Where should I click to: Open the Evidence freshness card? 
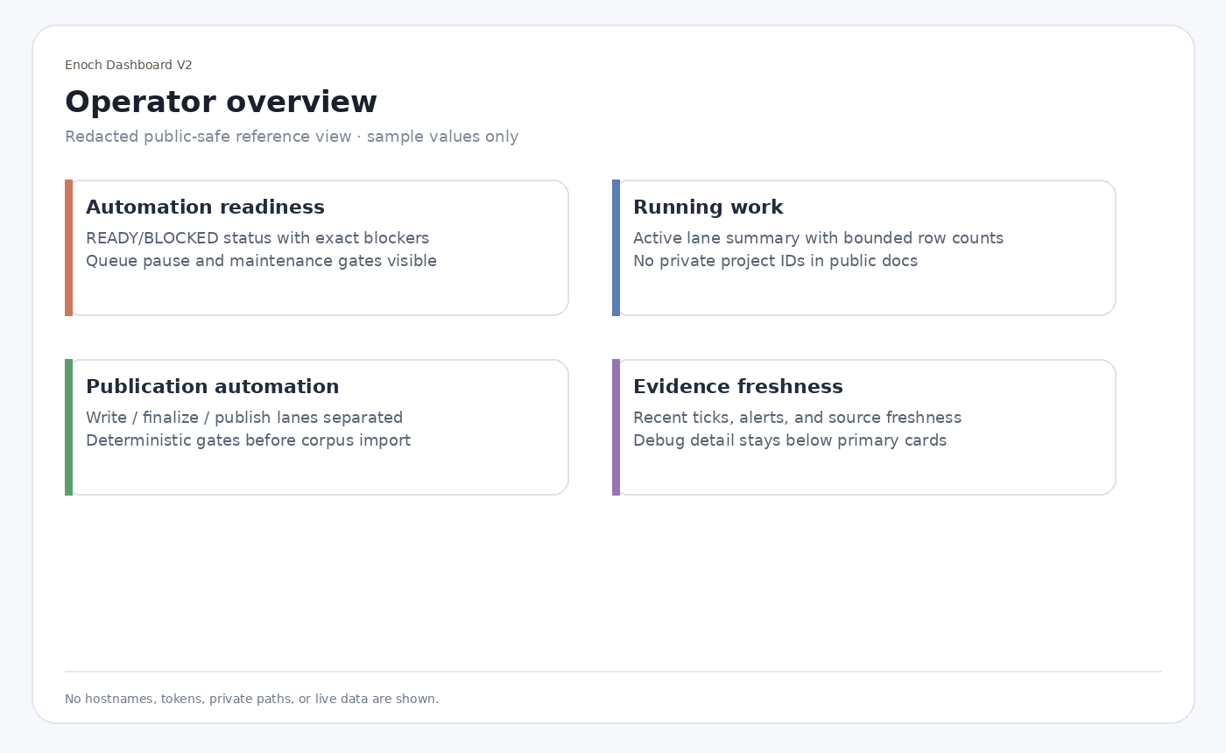[x=864, y=427]
